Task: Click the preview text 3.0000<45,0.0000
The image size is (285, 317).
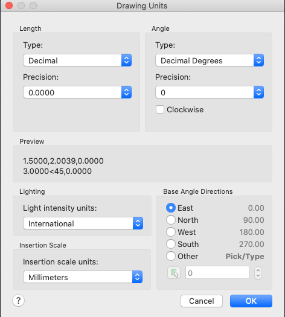Action: 57,171
